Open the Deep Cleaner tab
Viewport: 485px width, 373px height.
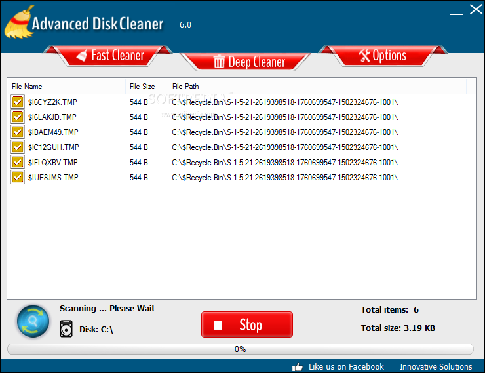[245, 62]
